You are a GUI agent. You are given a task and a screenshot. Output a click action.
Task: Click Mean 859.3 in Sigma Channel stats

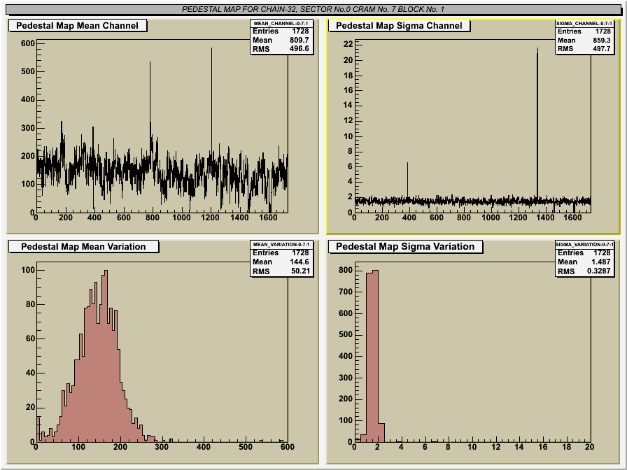[x=584, y=40]
